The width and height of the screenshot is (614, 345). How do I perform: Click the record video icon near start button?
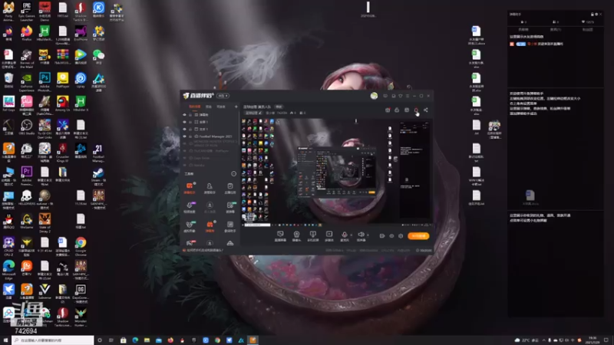pos(382,236)
